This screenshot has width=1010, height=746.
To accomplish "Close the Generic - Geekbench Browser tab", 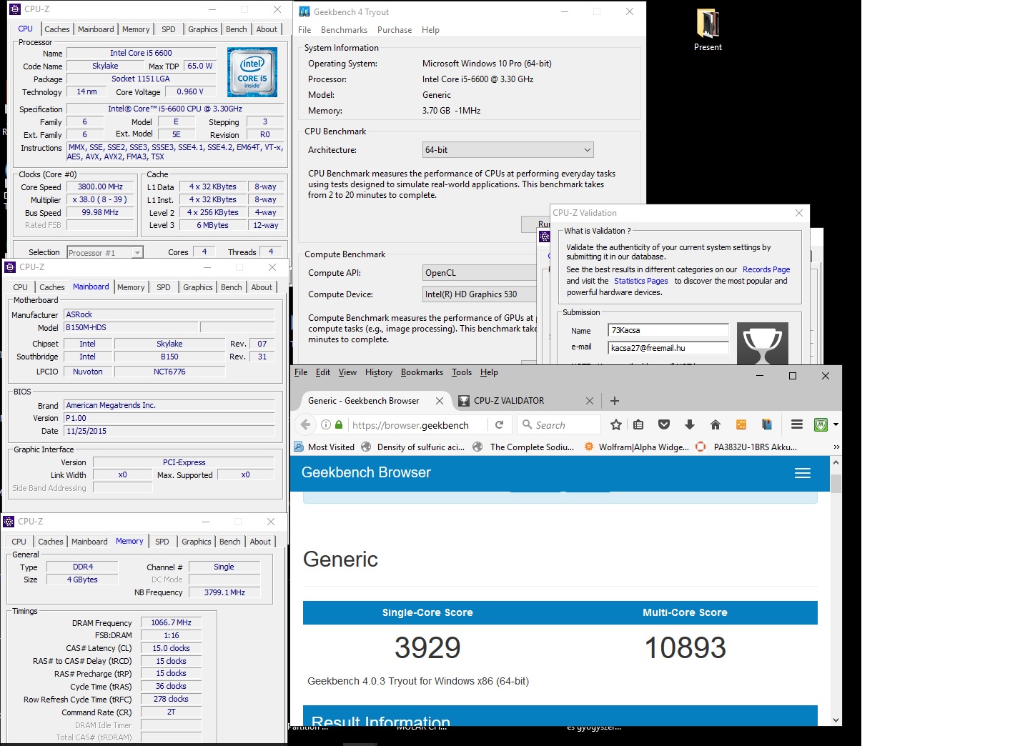I will (440, 401).
